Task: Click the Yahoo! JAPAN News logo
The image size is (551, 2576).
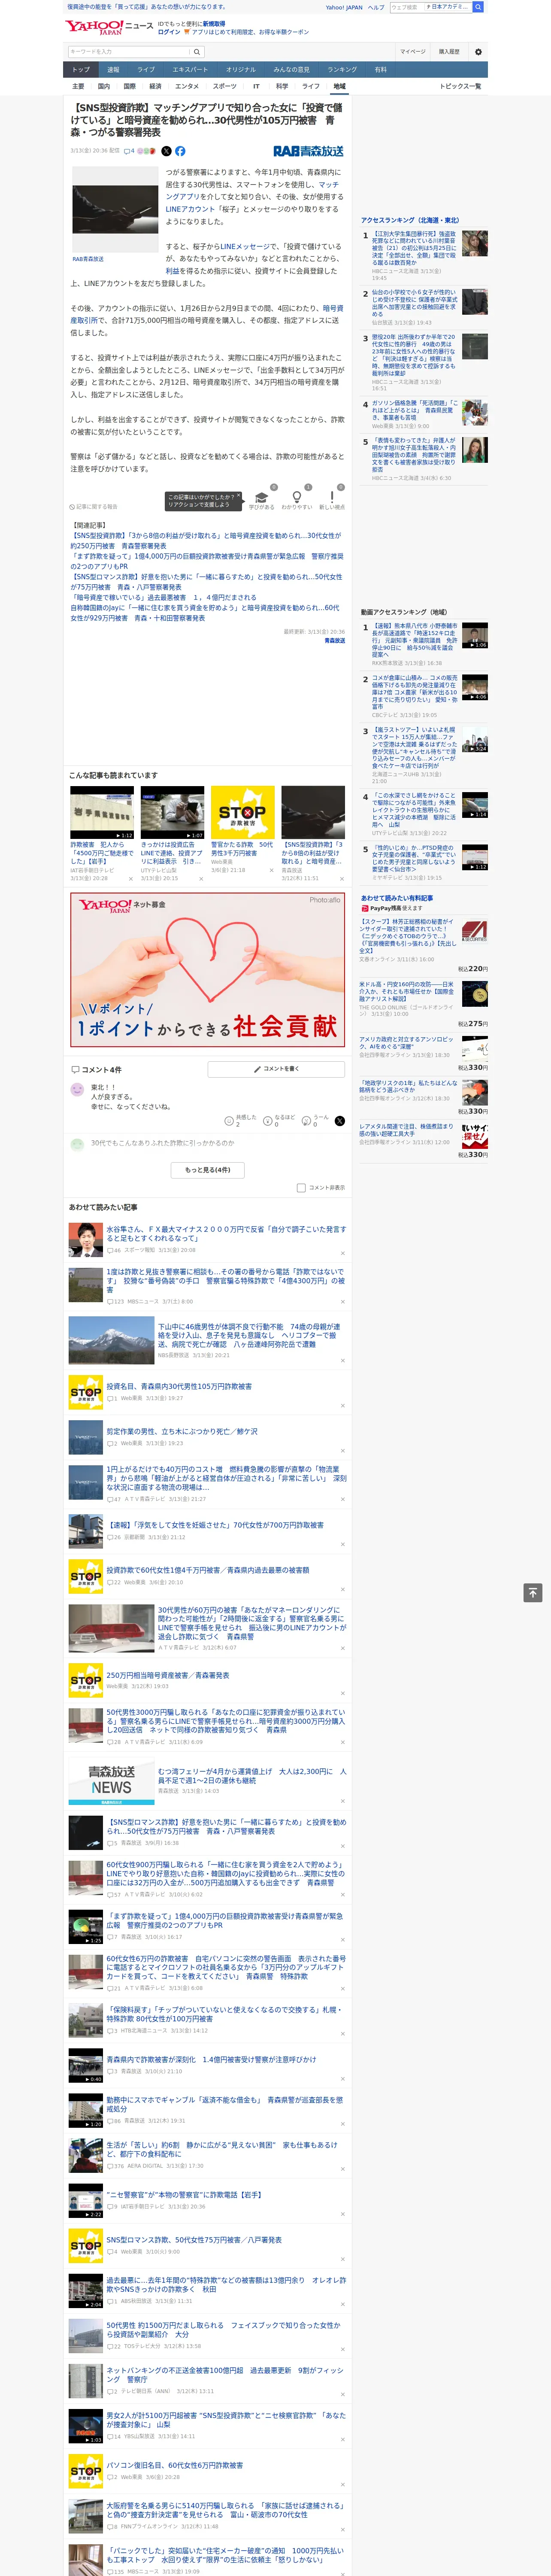Action: [110, 27]
